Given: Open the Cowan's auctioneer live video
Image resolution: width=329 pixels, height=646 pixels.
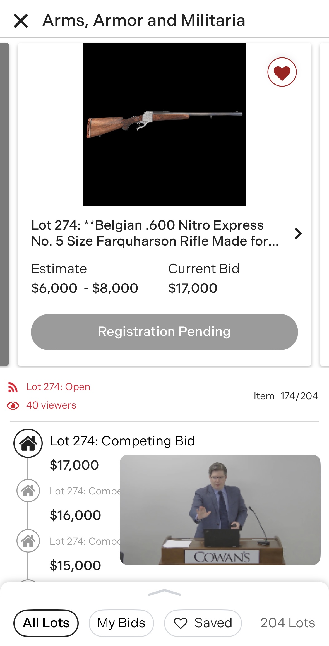Looking at the screenshot, I should (x=220, y=510).
